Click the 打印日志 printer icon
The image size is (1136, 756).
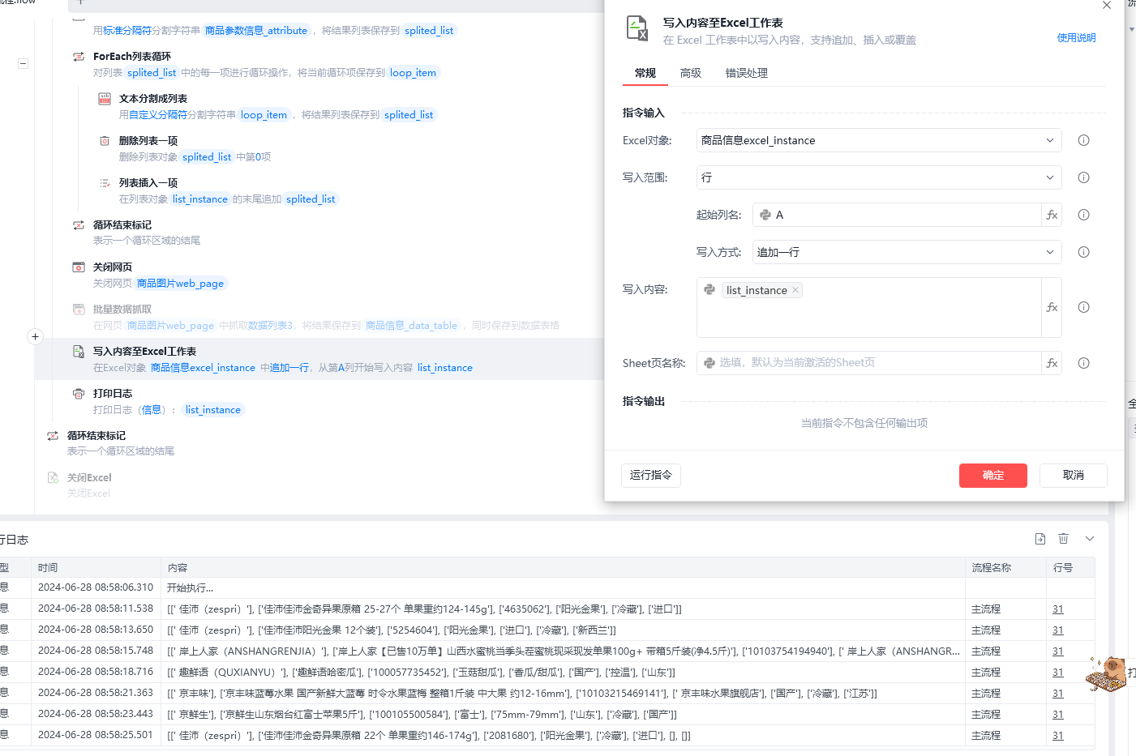pyautogui.click(x=79, y=394)
